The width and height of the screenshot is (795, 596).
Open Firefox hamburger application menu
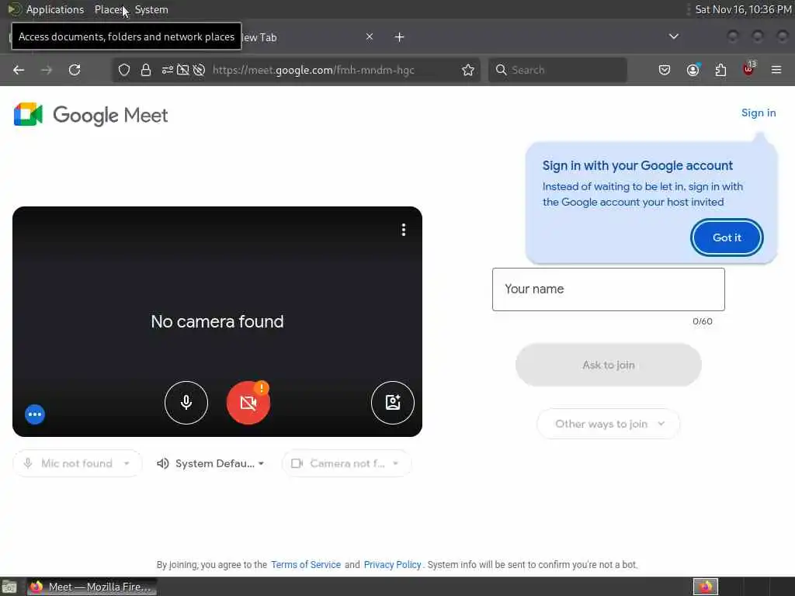coord(776,70)
